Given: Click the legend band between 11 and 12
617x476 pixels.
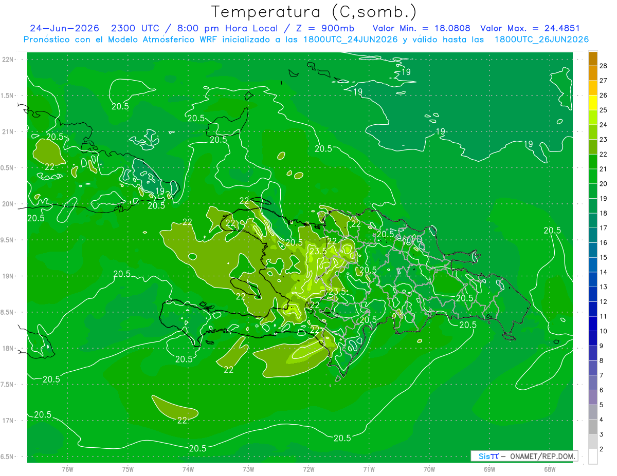Looking at the screenshot, I should (593, 309).
